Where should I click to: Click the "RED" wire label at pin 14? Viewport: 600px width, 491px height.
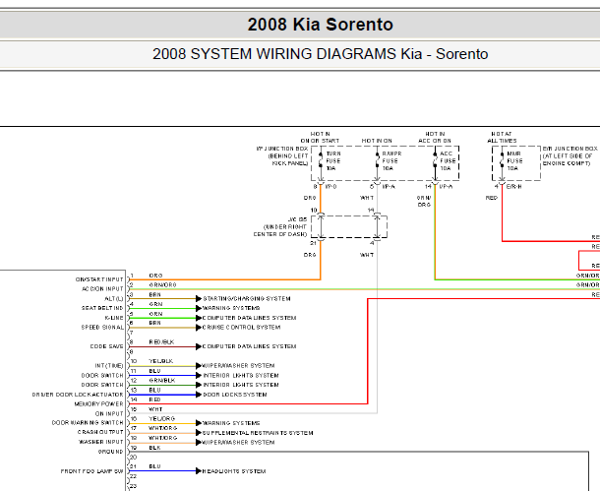pyautogui.click(x=155, y=399)
